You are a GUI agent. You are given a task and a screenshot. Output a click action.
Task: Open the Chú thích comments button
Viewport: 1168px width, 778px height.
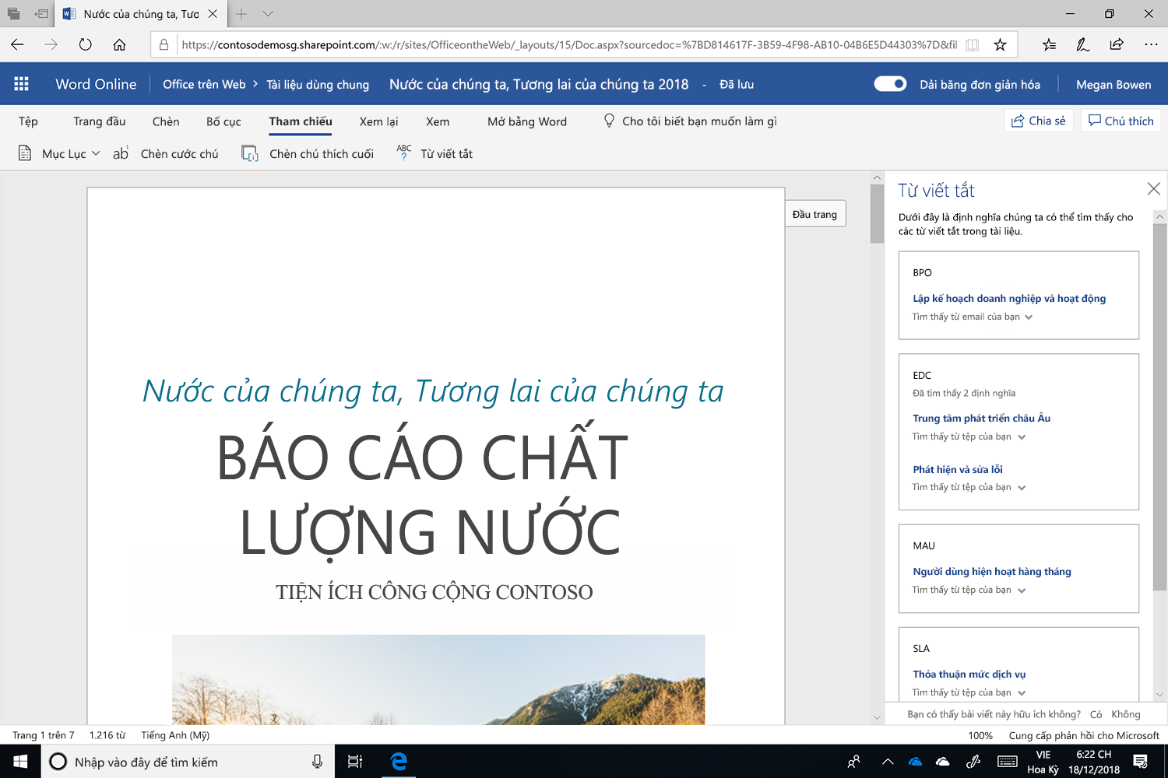pos(1121,121)
